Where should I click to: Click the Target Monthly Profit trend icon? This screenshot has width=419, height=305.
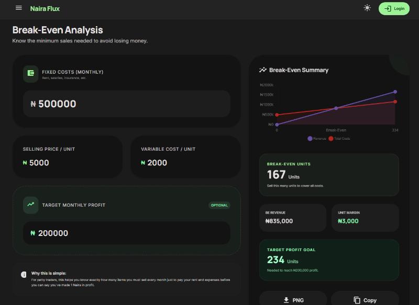tap(31, 205)
